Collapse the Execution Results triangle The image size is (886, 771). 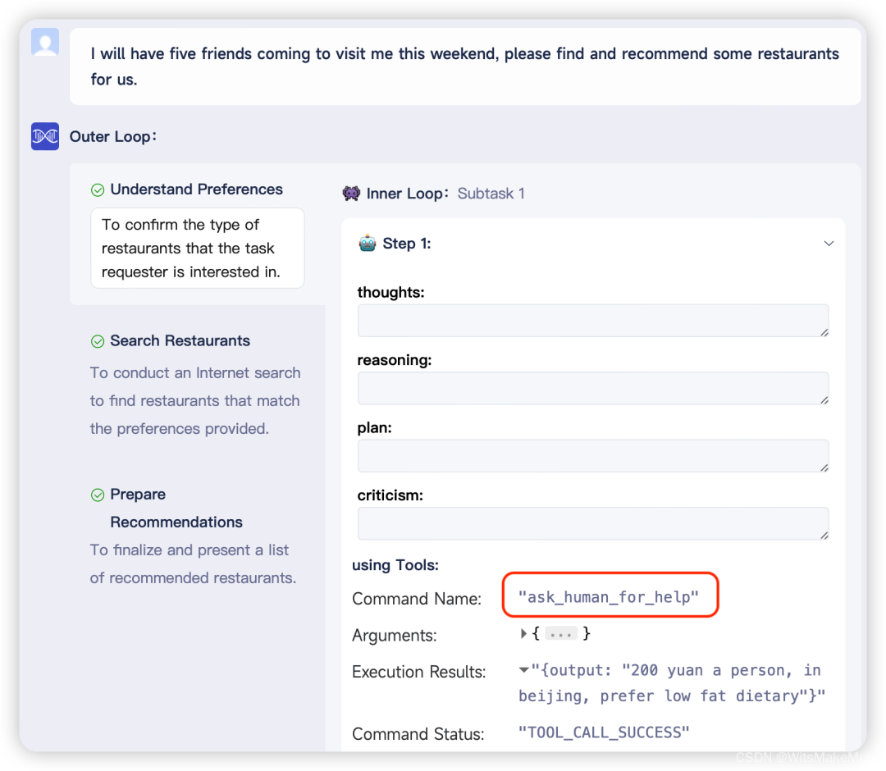(523, 670)
